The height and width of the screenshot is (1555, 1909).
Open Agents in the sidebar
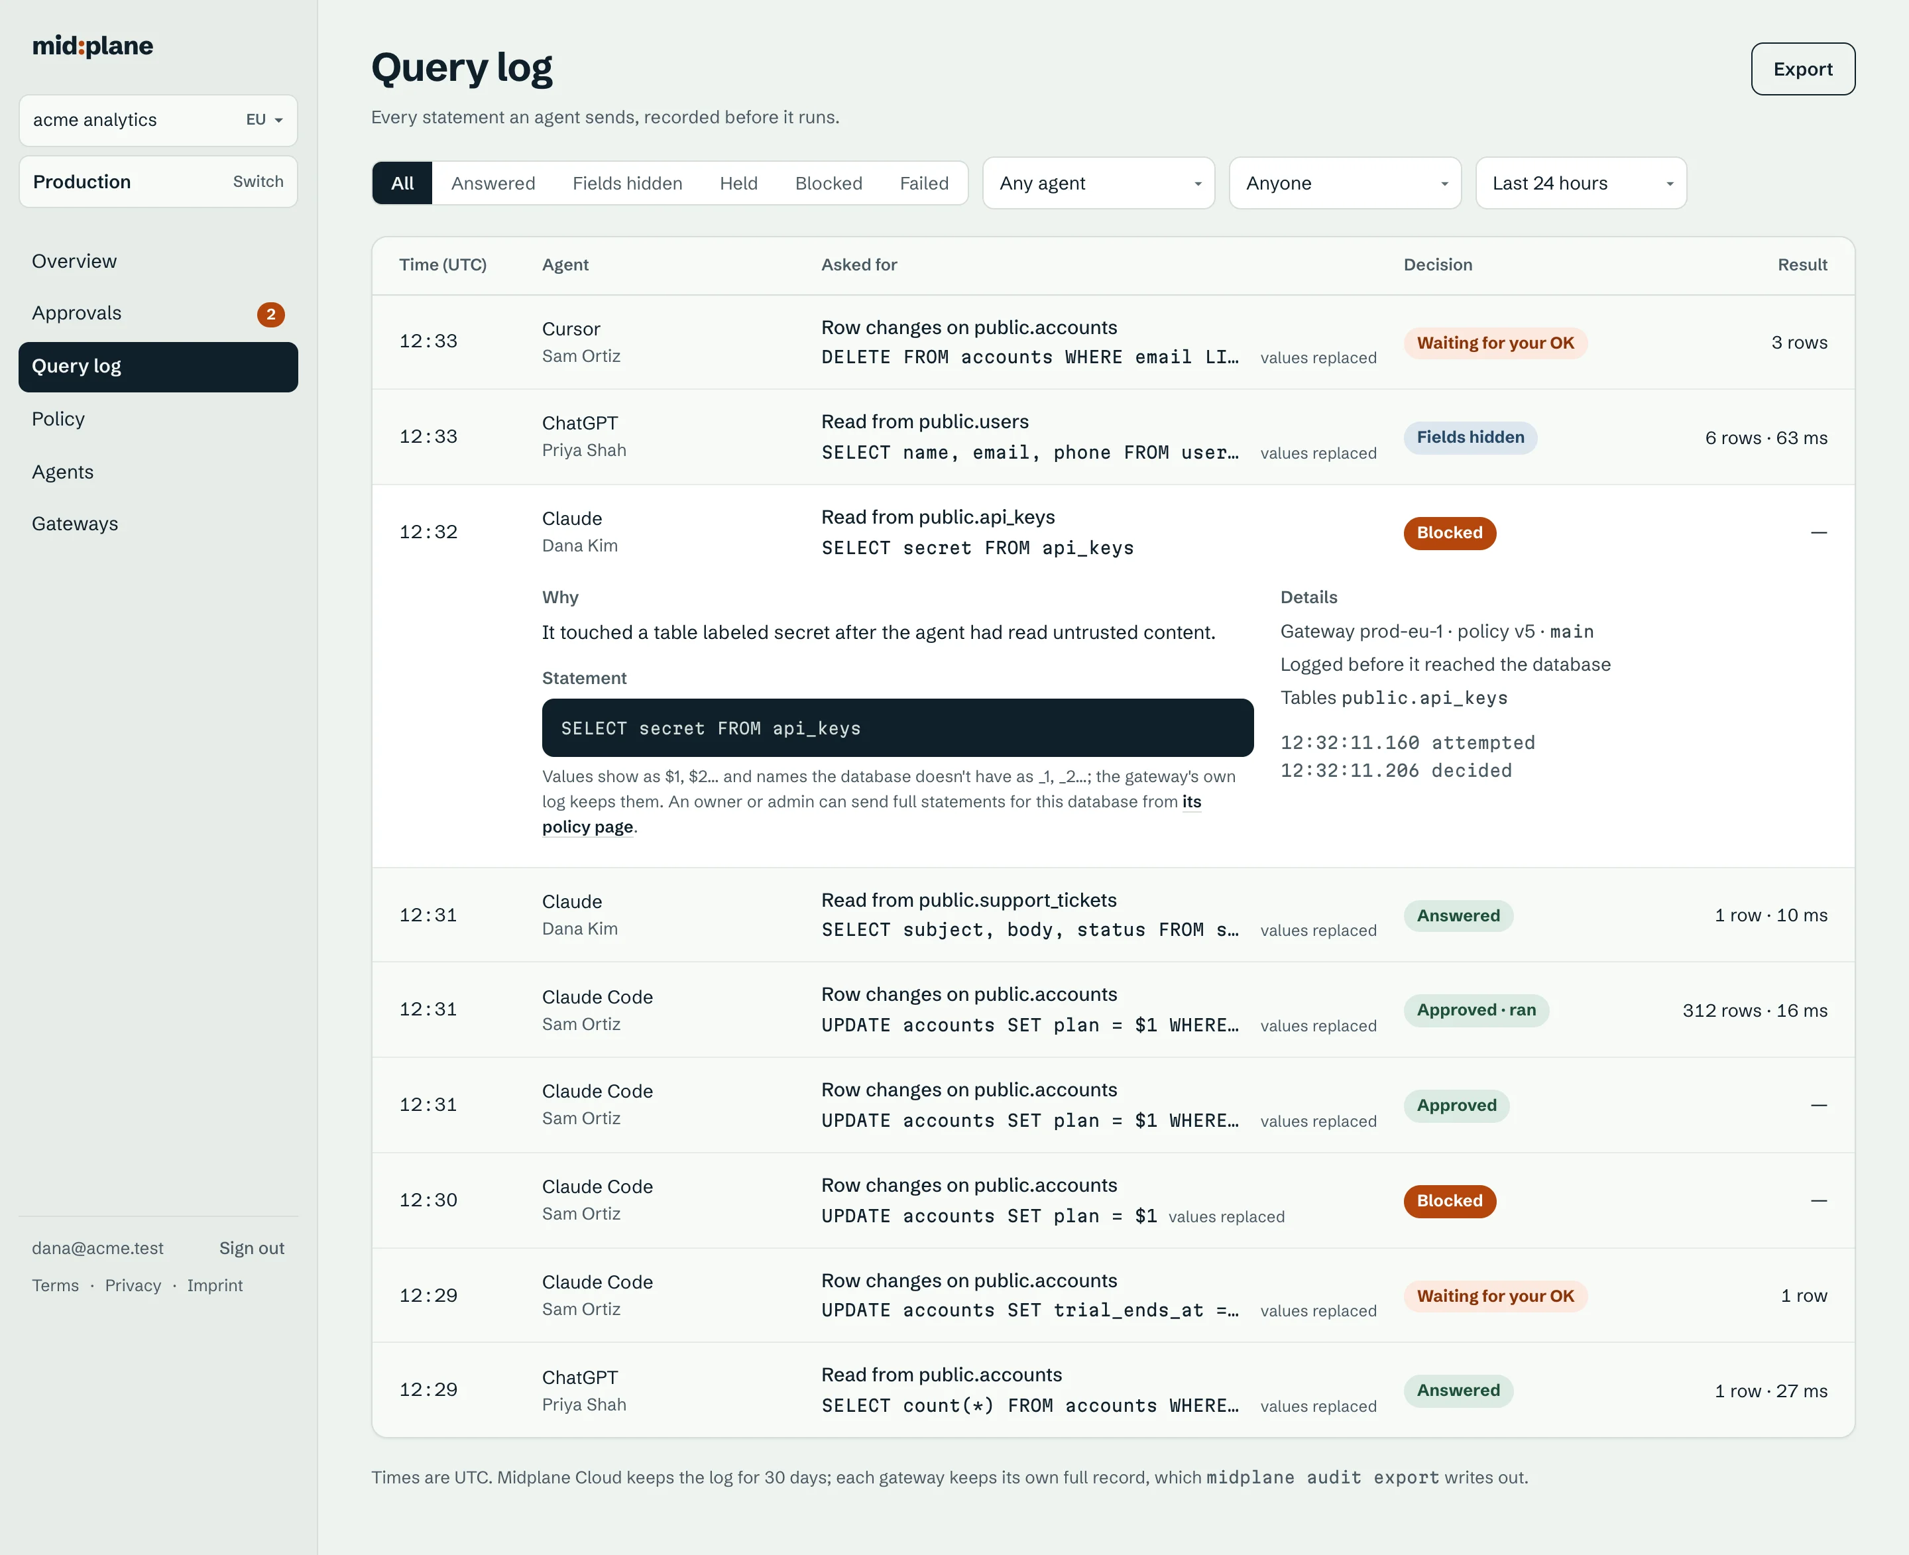[158, 472]
